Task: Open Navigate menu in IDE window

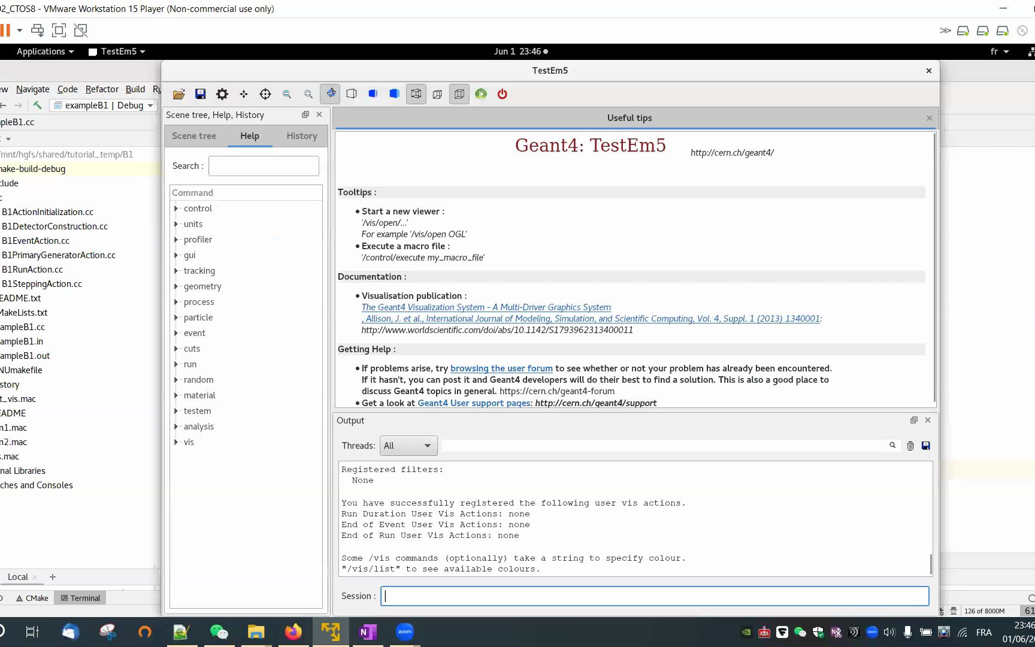Action: (x=32, y=89)
